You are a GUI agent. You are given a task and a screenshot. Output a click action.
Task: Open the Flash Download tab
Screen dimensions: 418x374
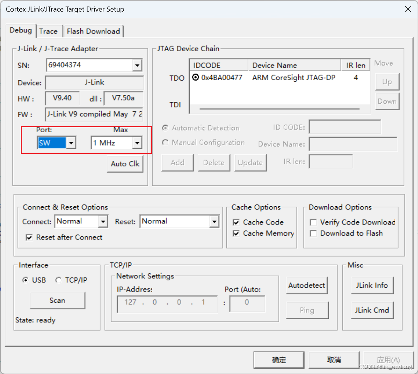[93, 31]
